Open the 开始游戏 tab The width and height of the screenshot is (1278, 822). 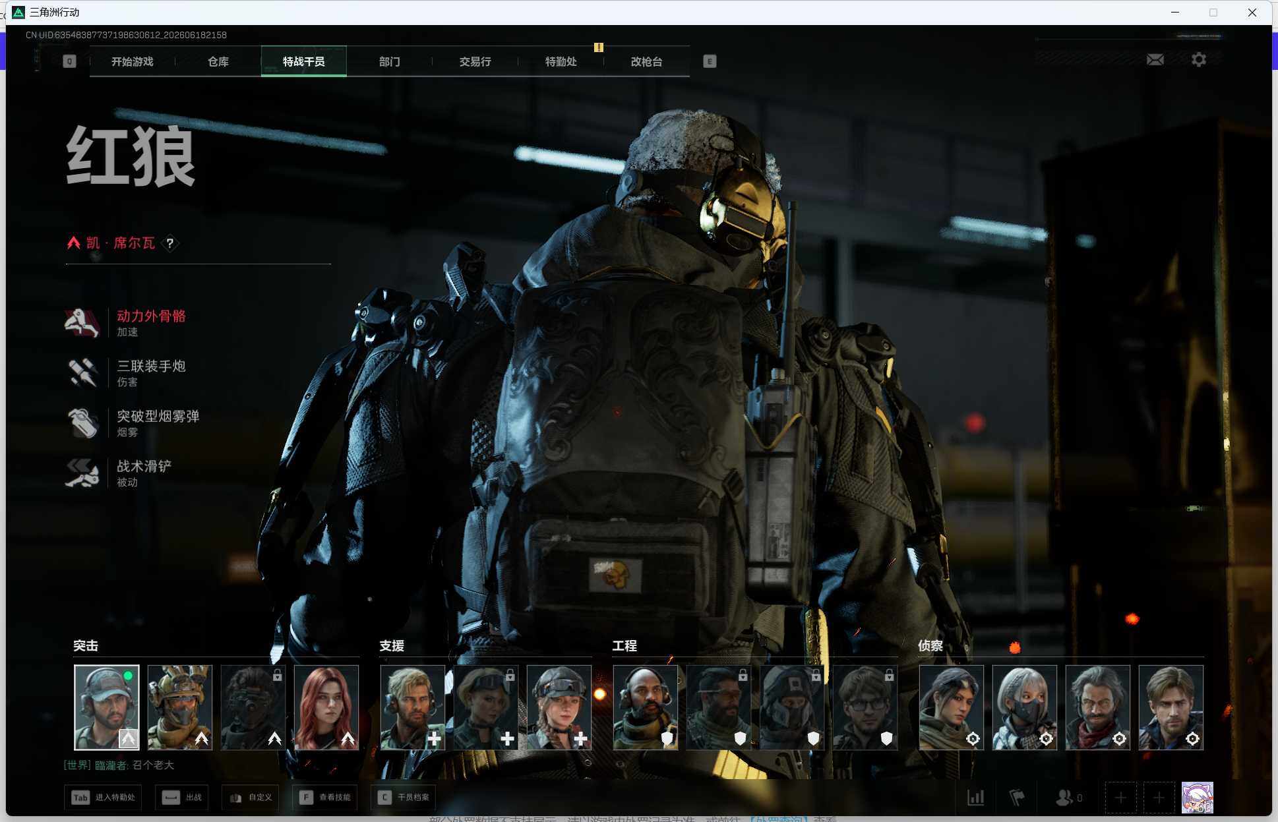click(133, 61)
